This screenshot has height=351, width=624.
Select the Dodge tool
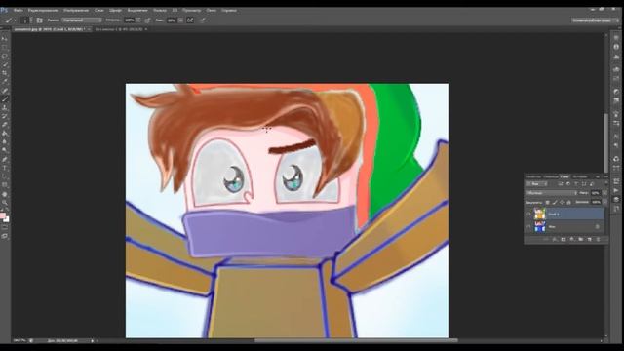(5, 150)
